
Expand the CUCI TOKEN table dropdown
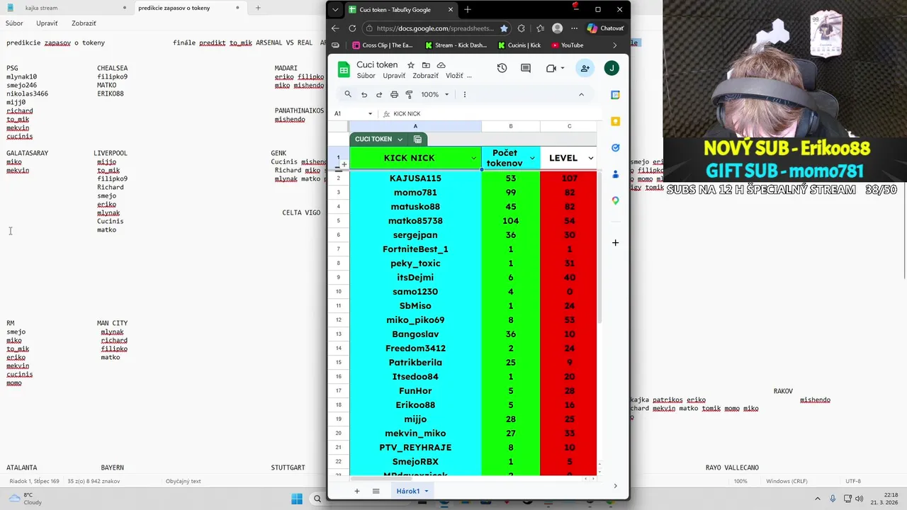tap(400, 140)
